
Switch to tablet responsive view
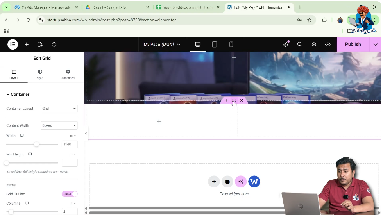coord(215,45)
